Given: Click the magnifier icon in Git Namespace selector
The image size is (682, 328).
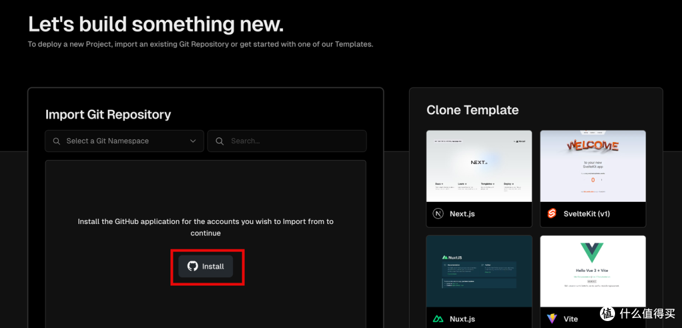Looking at the screenshot, I should tap(57, 141).
